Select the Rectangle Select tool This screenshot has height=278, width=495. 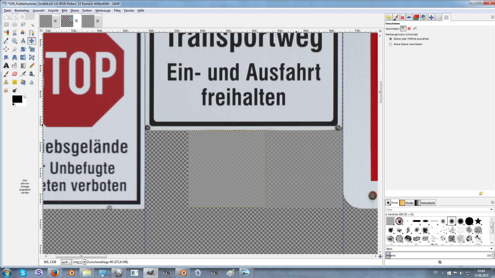click(x=6, y=24)
